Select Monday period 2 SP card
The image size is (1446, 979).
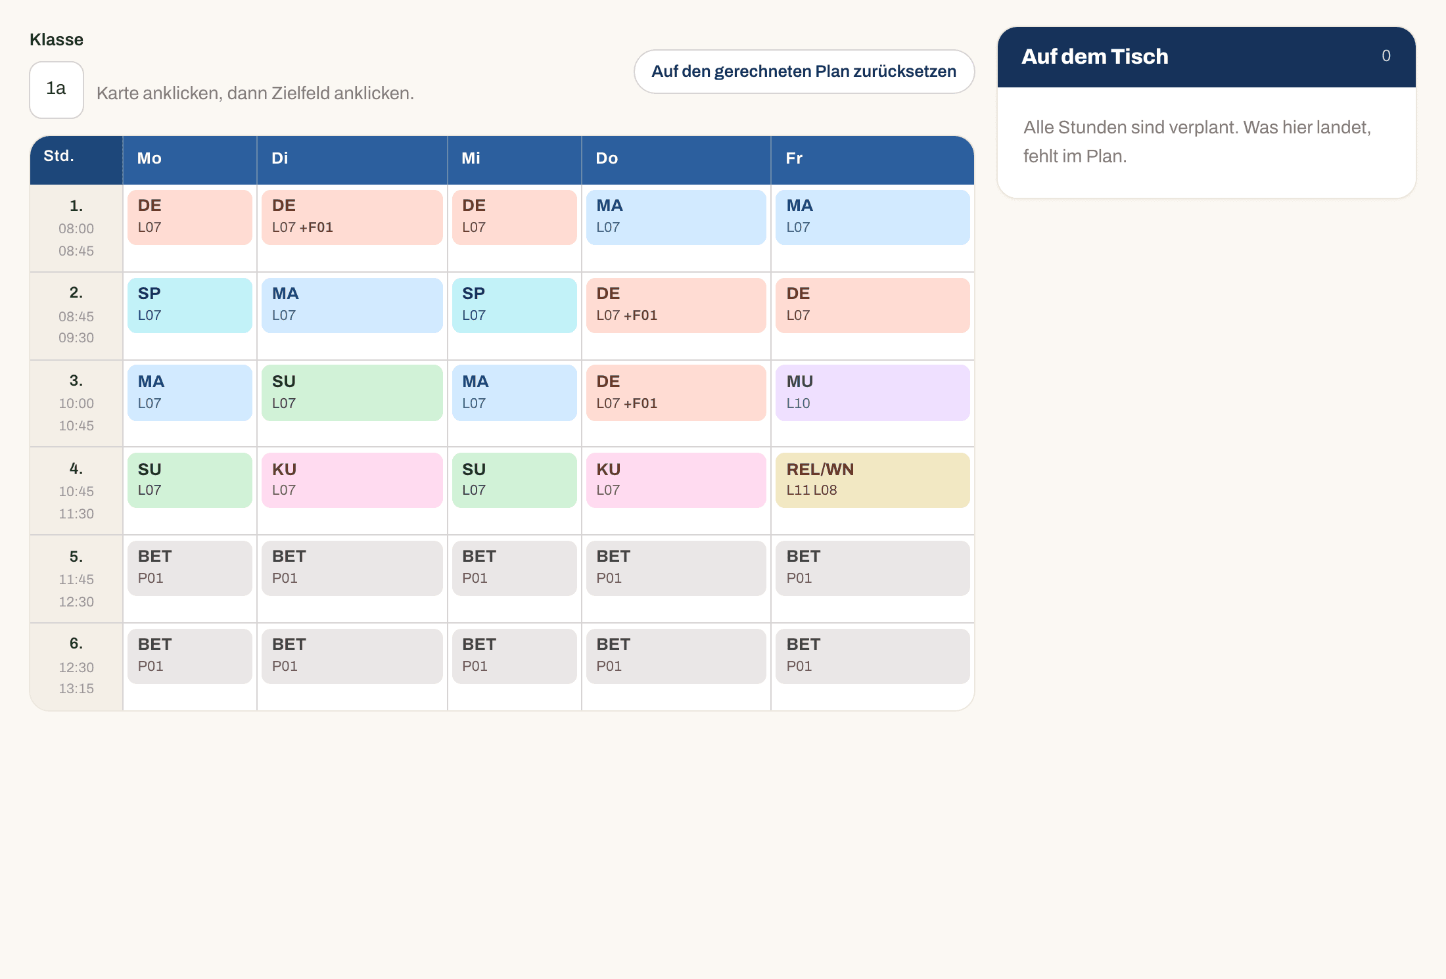click(190, 306)
